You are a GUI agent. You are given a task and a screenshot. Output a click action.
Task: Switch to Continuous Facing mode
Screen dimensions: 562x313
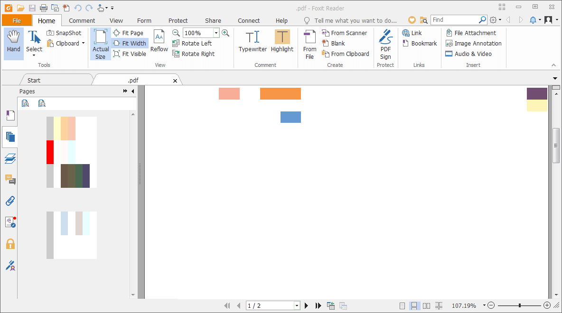pyautogui.click(x=439, y=305)
